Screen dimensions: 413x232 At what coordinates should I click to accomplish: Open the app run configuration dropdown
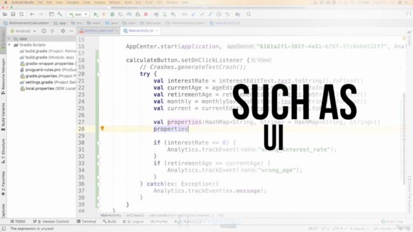78,14
